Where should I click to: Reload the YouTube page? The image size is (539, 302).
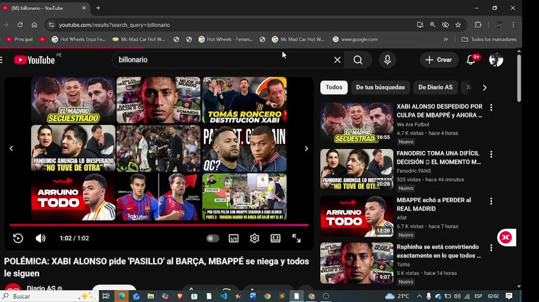tap(20, 25)
